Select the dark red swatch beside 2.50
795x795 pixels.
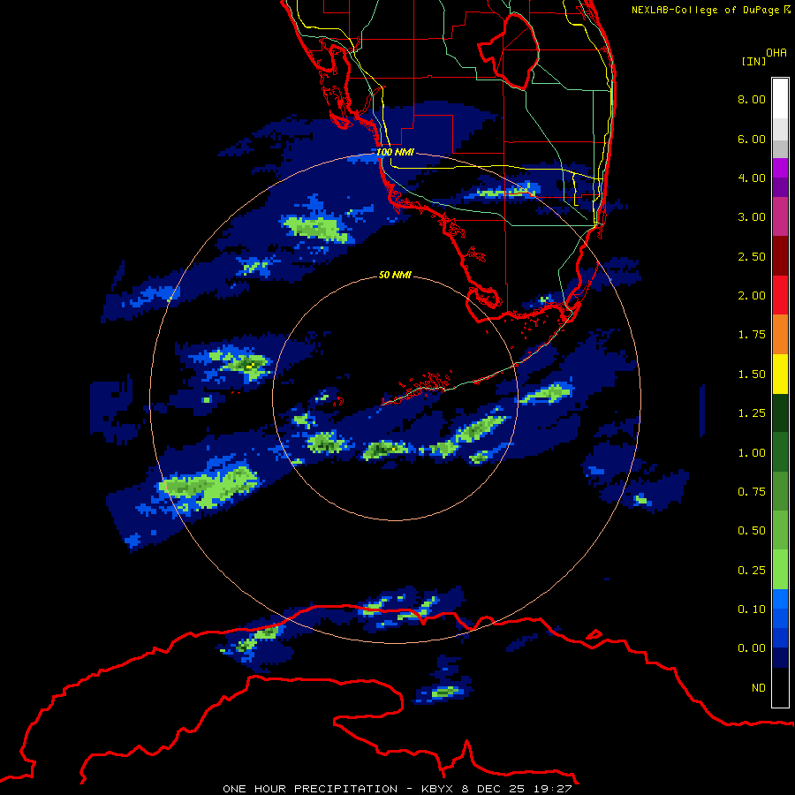pyautogui.click(x=780, y=256)
